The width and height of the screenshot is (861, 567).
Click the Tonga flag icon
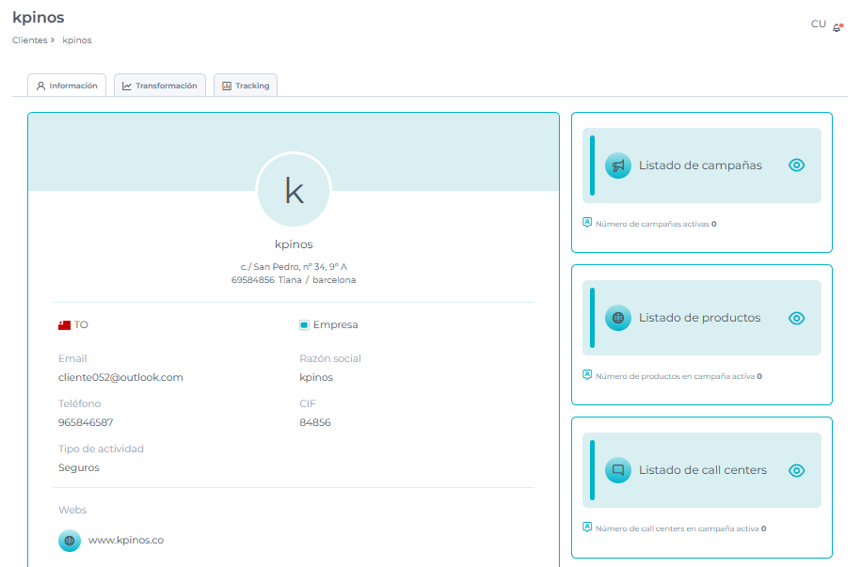[x=64, y=325]
